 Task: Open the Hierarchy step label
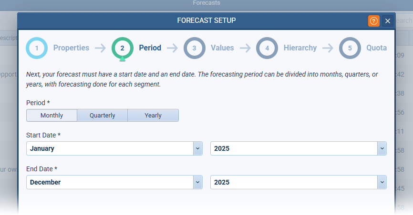[x=300, y=48]
